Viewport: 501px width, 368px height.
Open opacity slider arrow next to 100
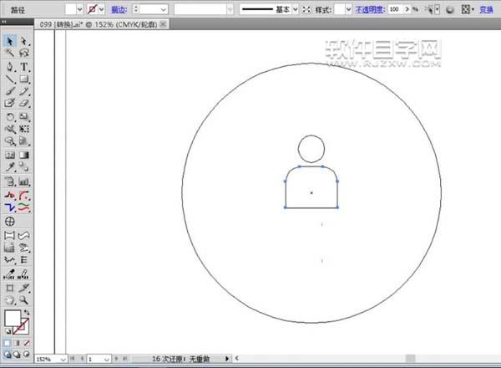click(x=407, y=9)
